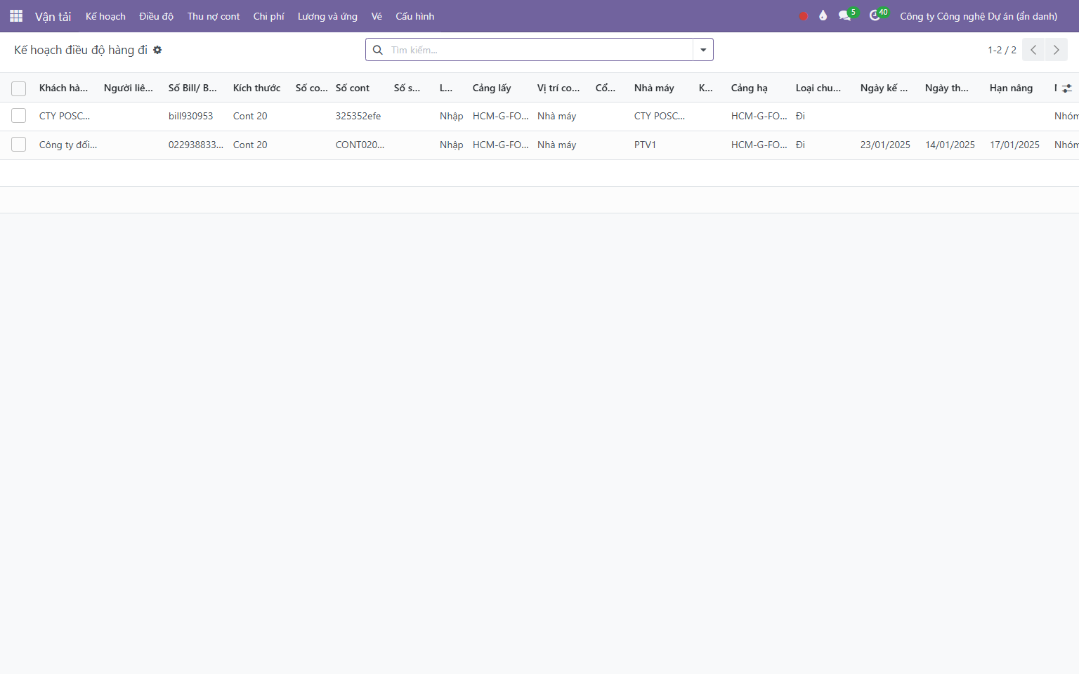Screen dimensions: 1079x674
Task: Open optional columns adjust icon
Action: (x=1067, y=88)
